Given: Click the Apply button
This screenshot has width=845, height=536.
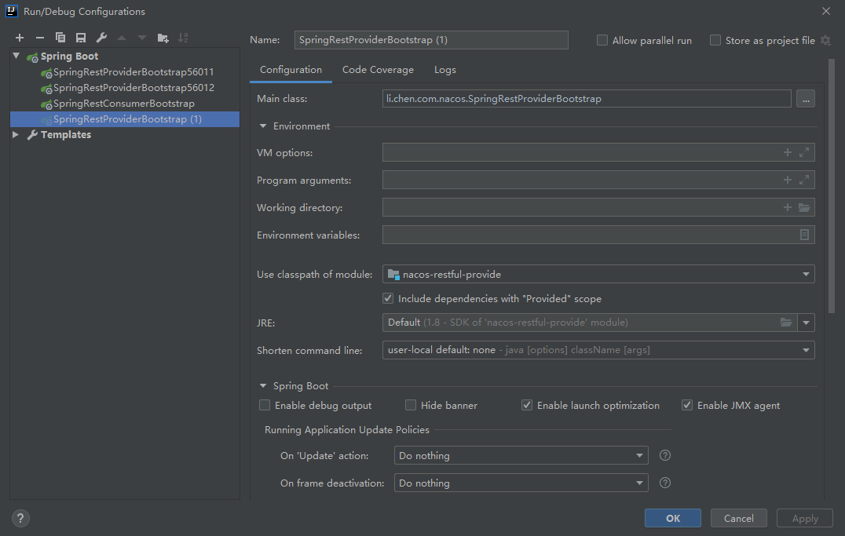Looking at the screenshot, I should (805, 518).
